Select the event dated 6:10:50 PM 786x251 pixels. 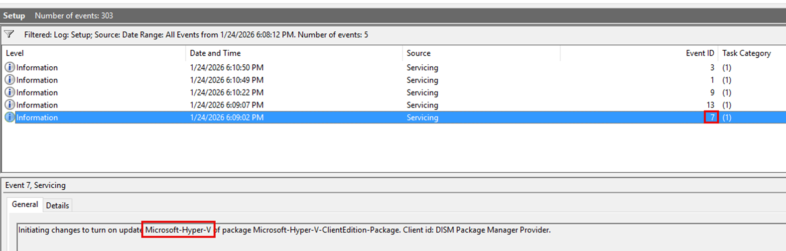tap(227, 67)
